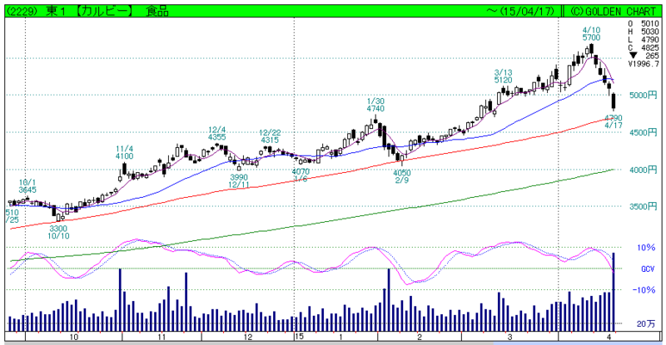This screenshot has width=666, height=345.
Task: Click month 12 on the time axis
Action: 248,337
